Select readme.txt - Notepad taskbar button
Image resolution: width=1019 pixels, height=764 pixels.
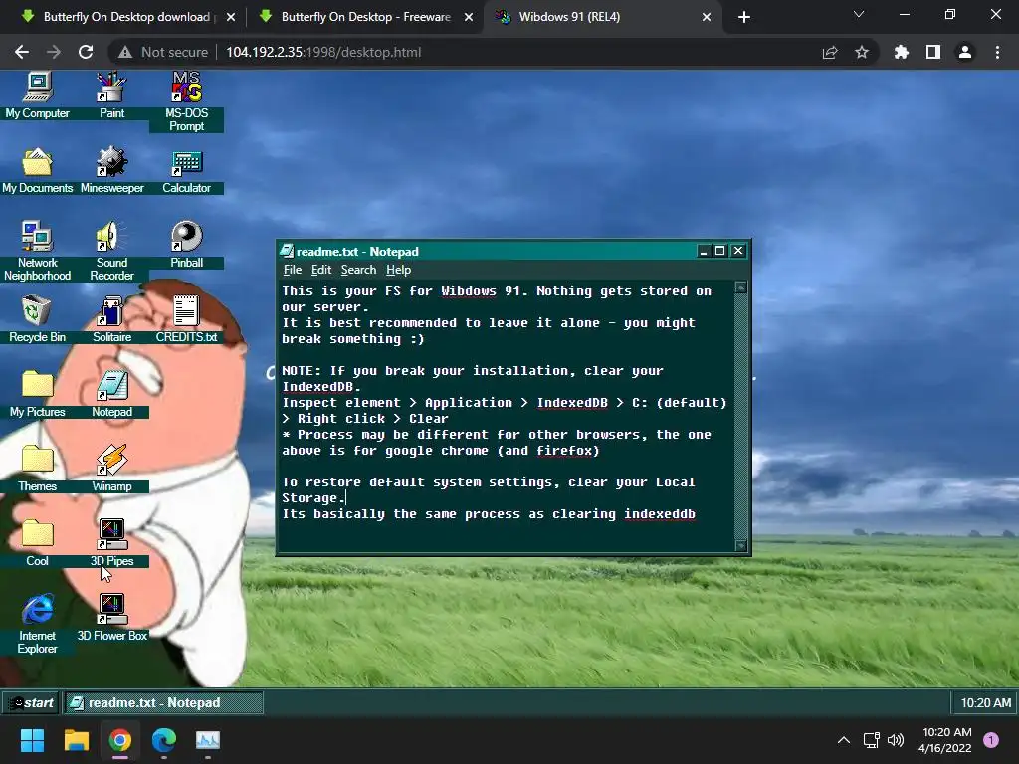pos(164,703)
